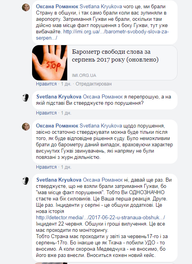Click the timestamp 1 дн. under first comment
The image size is (192, 264).
66,84
